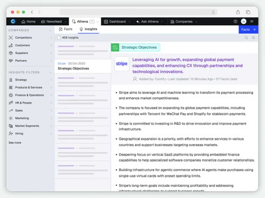Expand the Suppliers chevron
This screenshot has height=198, width=265.
click(x=51, y=53)
